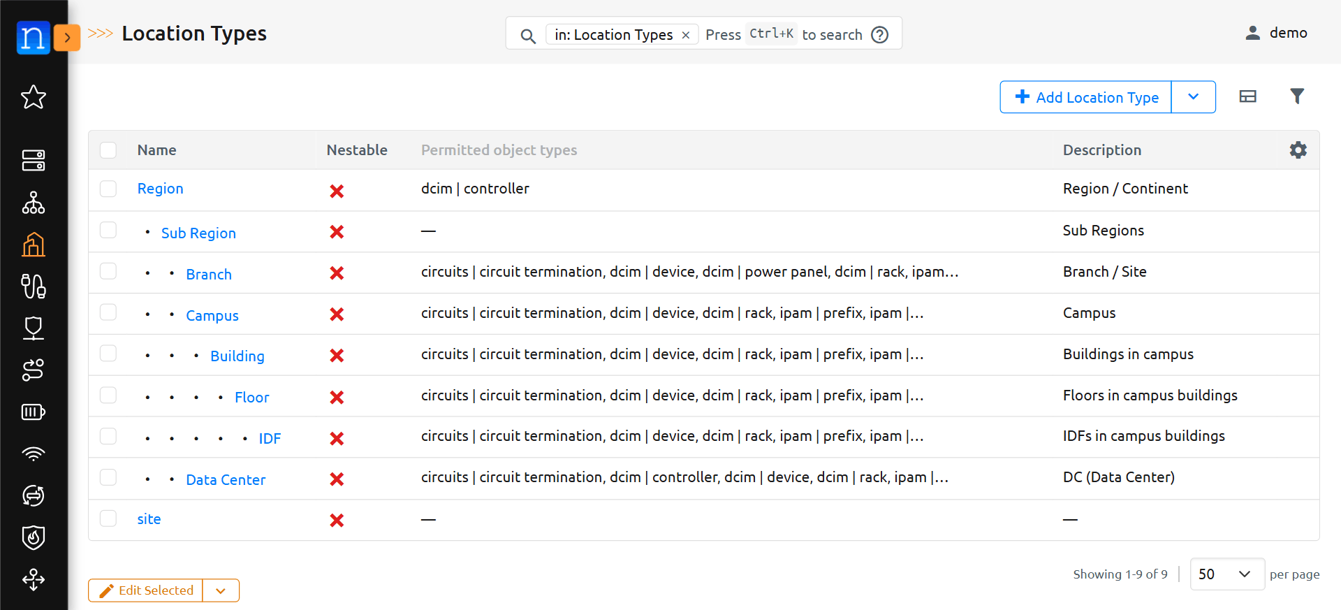Click the saved views table layout icon
This screenshot has width=1341, height=610.
click(x=1247, y=96)
